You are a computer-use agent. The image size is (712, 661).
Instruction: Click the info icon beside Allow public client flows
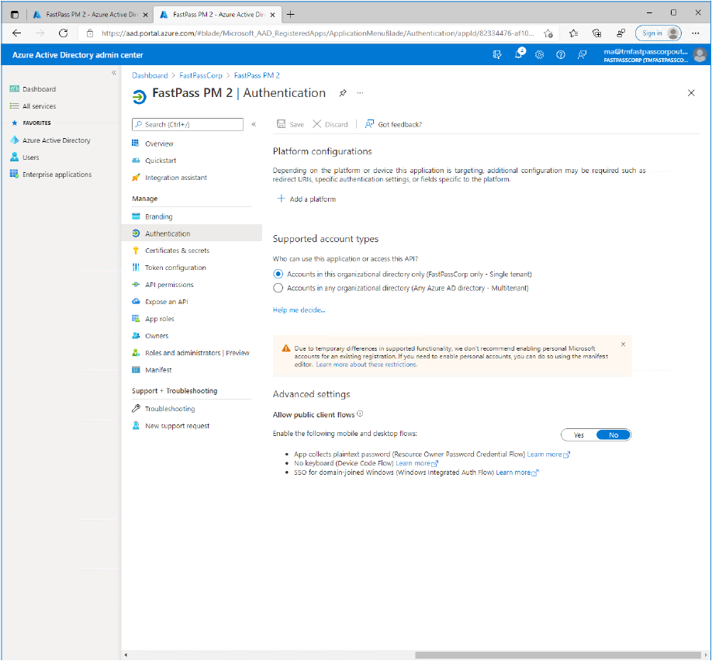coord(360,414)
